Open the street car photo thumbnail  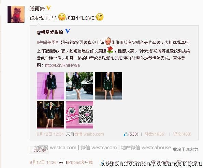79,86
